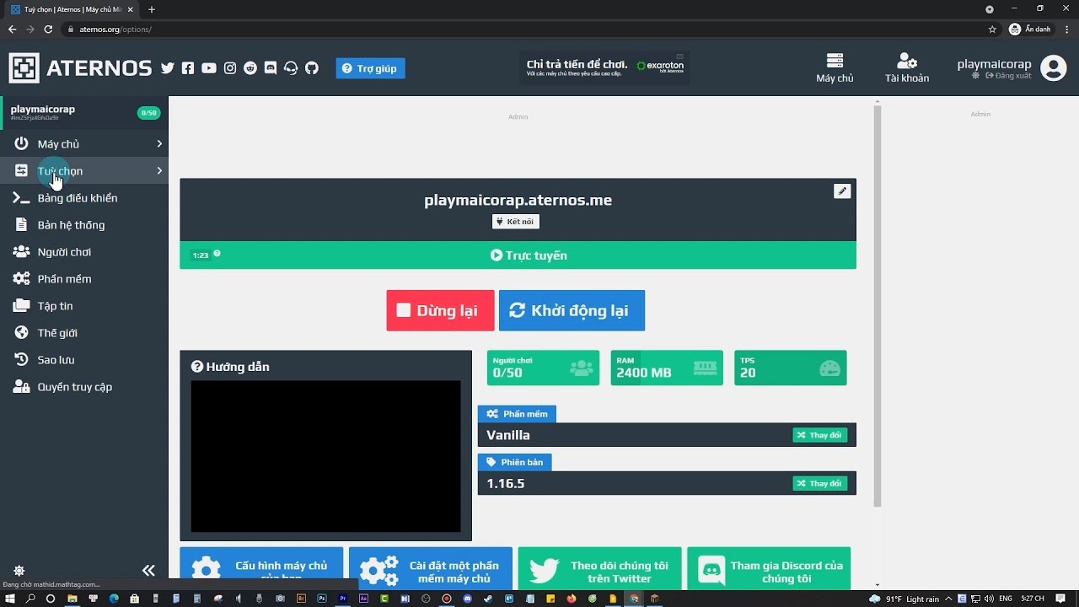Click Theo dõi chúng tôi Twitter tile
The height and width of the screenshot is (607, 1079).
click(599, 568)
